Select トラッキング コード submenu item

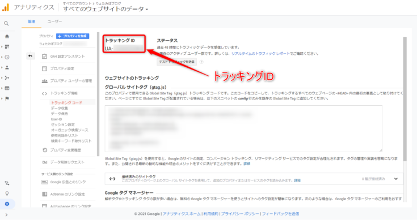[x=66, y=102]
